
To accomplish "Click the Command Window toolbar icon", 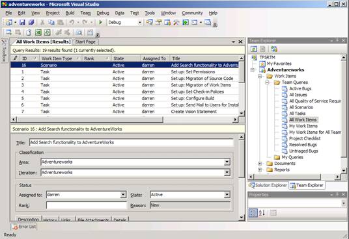I will coord(195,23).
